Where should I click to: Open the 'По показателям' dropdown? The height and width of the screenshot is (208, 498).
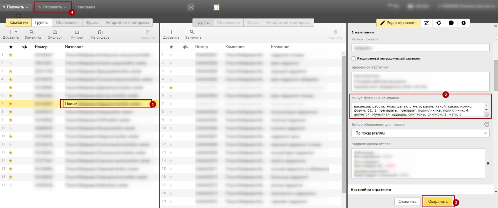(x=420, y=133)
